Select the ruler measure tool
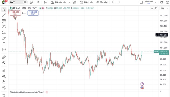Viewport: 170px width, 97px height. (x=4, y=57)
